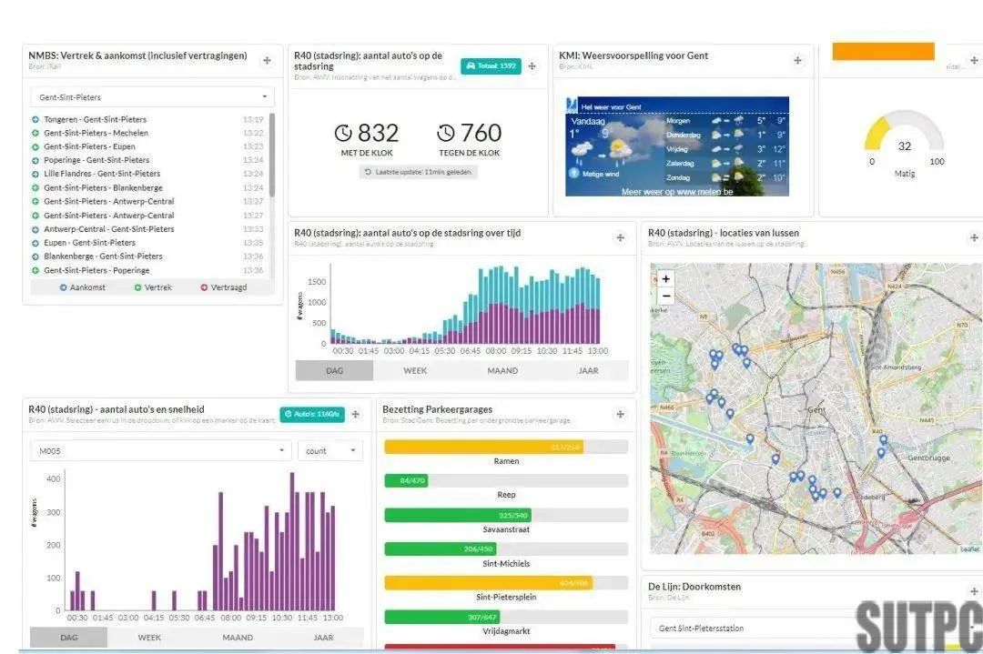Click the car icon in Totaal 1592 badge

pos(471,65)
